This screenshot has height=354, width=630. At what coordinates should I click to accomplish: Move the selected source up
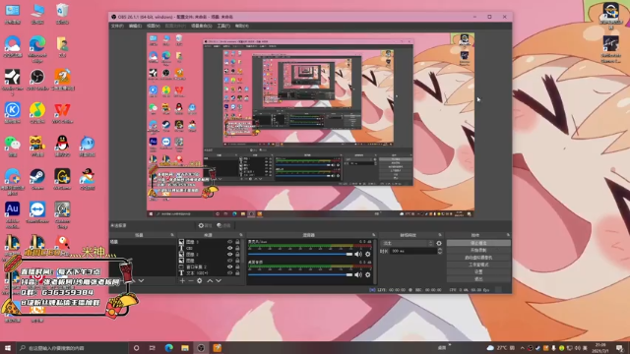210,281
